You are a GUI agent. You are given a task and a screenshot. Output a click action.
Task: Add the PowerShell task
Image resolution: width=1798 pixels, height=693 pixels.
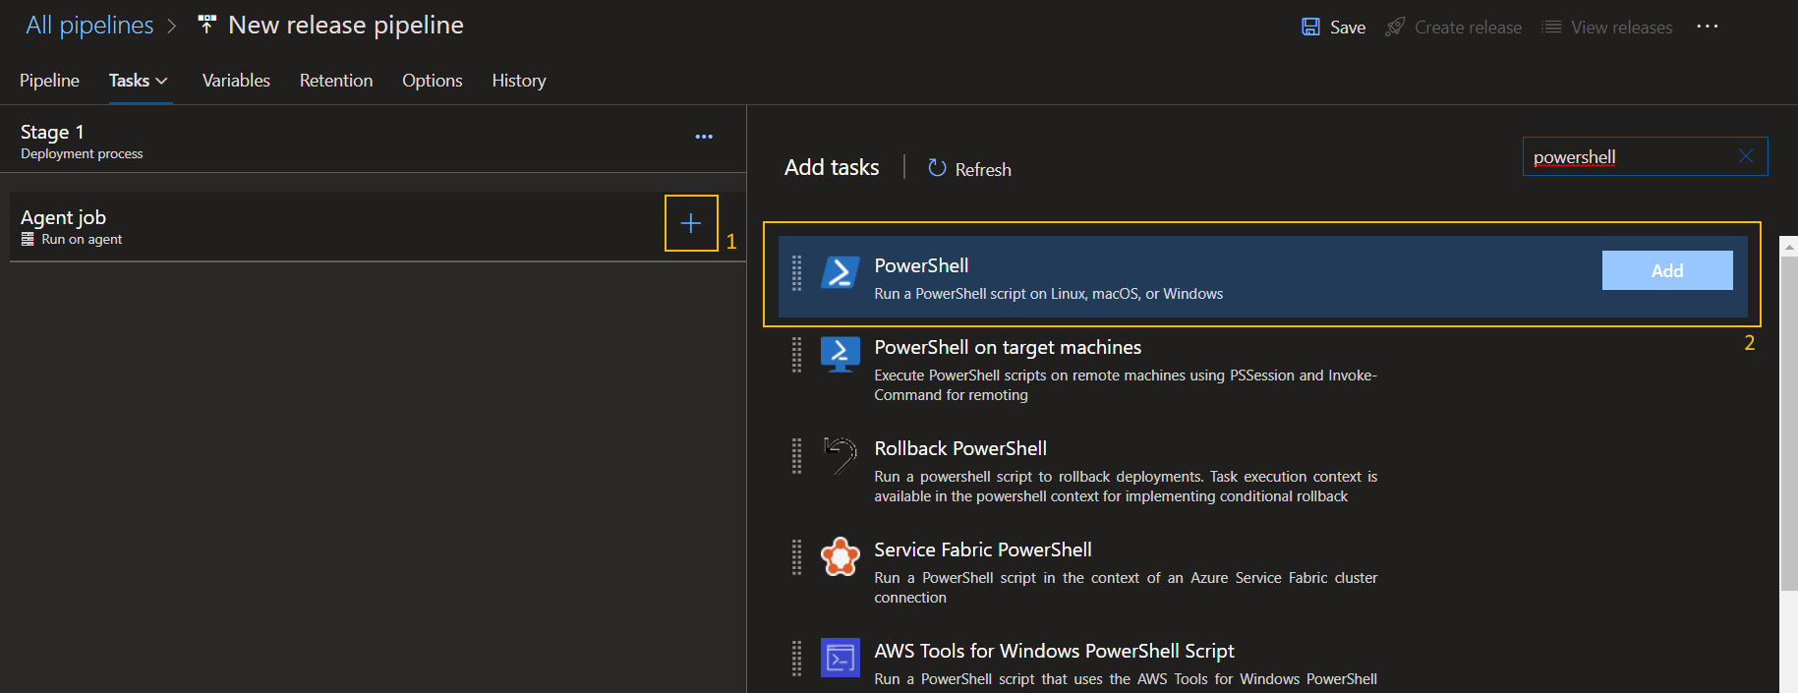pyautogui.click(x=1667, y=270)
